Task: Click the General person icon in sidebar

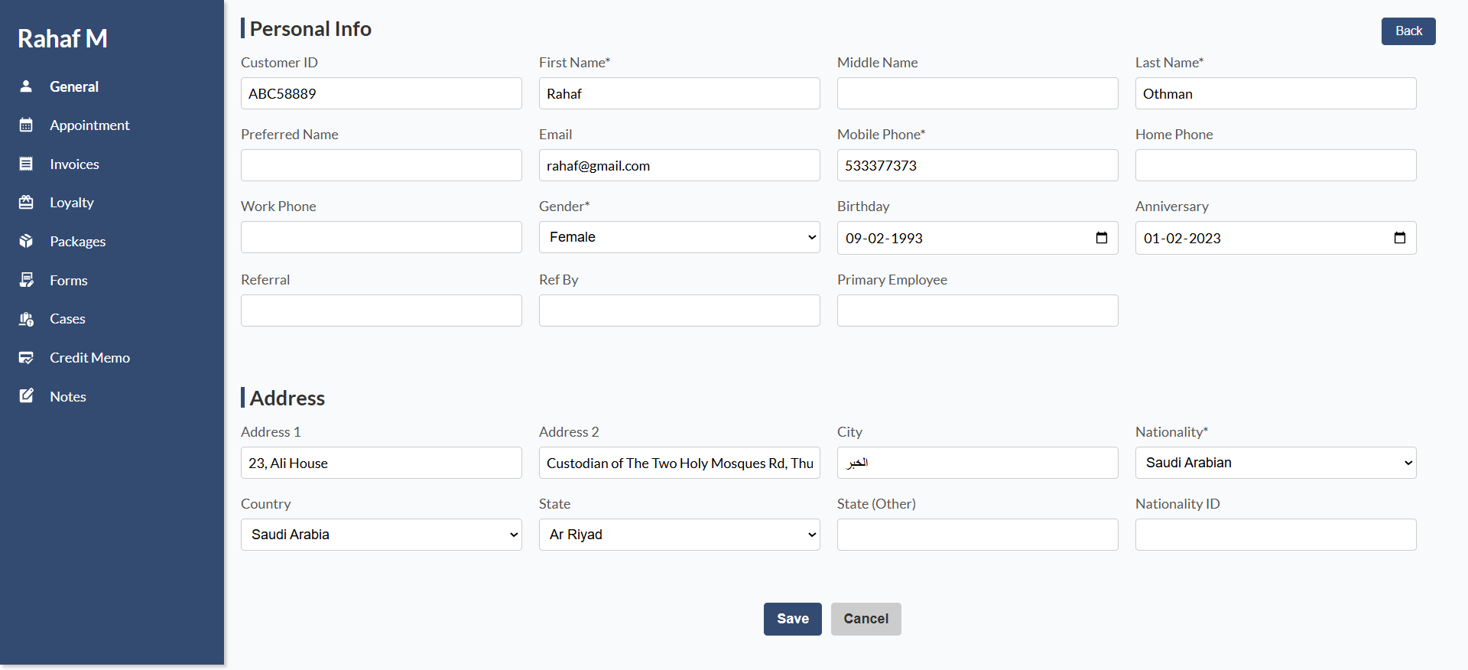Action: pyautogui.click(x=26, y=86)
